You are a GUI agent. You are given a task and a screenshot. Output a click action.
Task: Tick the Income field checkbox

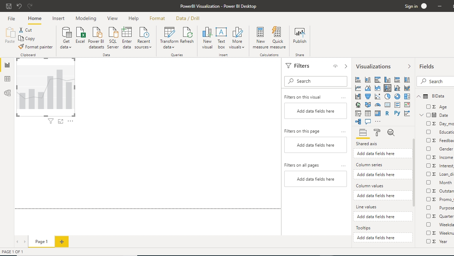428,157
